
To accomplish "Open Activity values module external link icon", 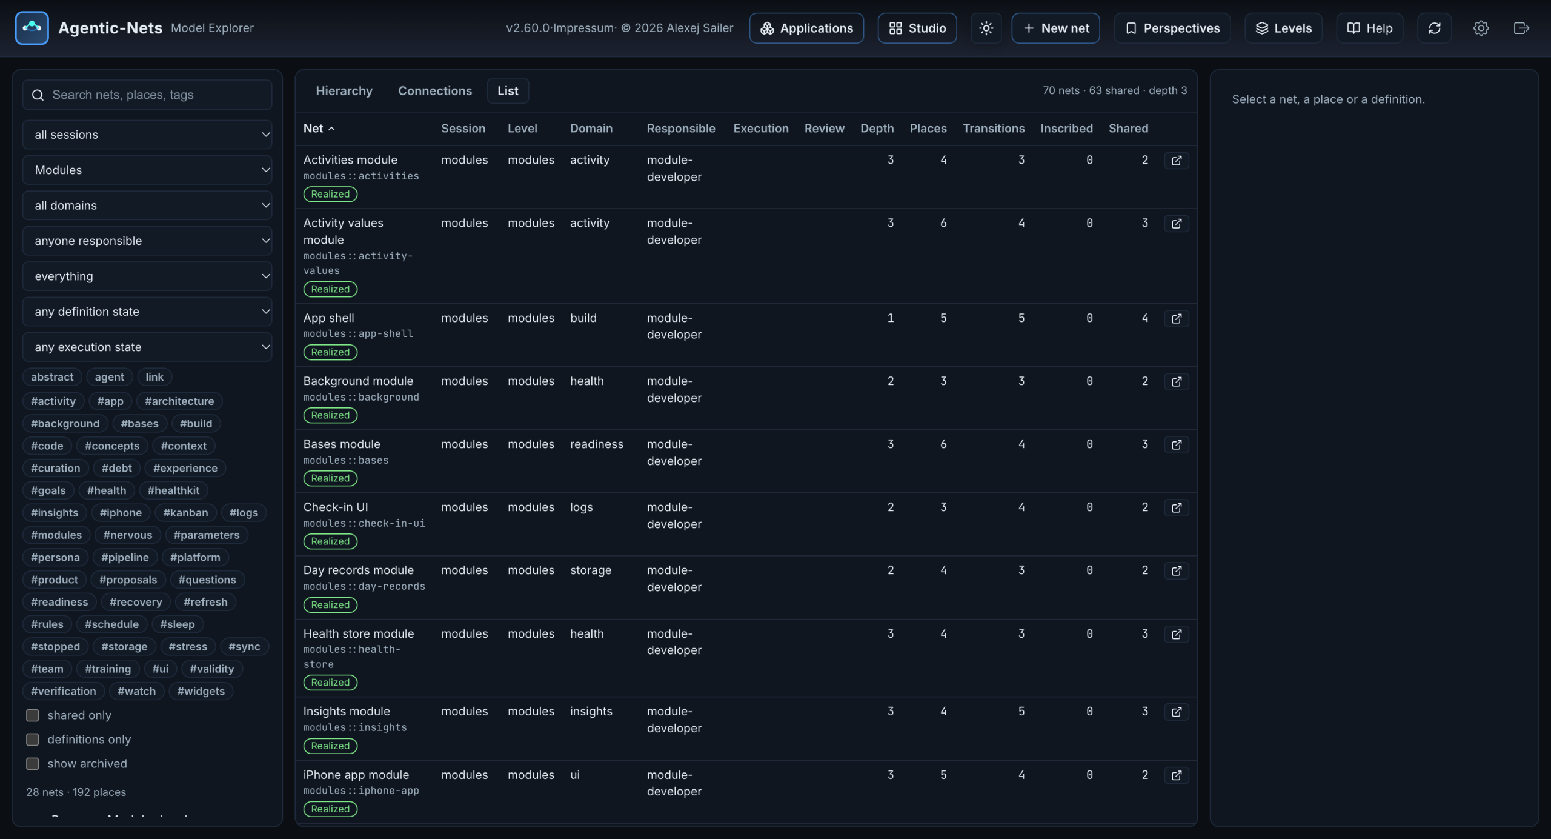I will [x=1176, y=224].
